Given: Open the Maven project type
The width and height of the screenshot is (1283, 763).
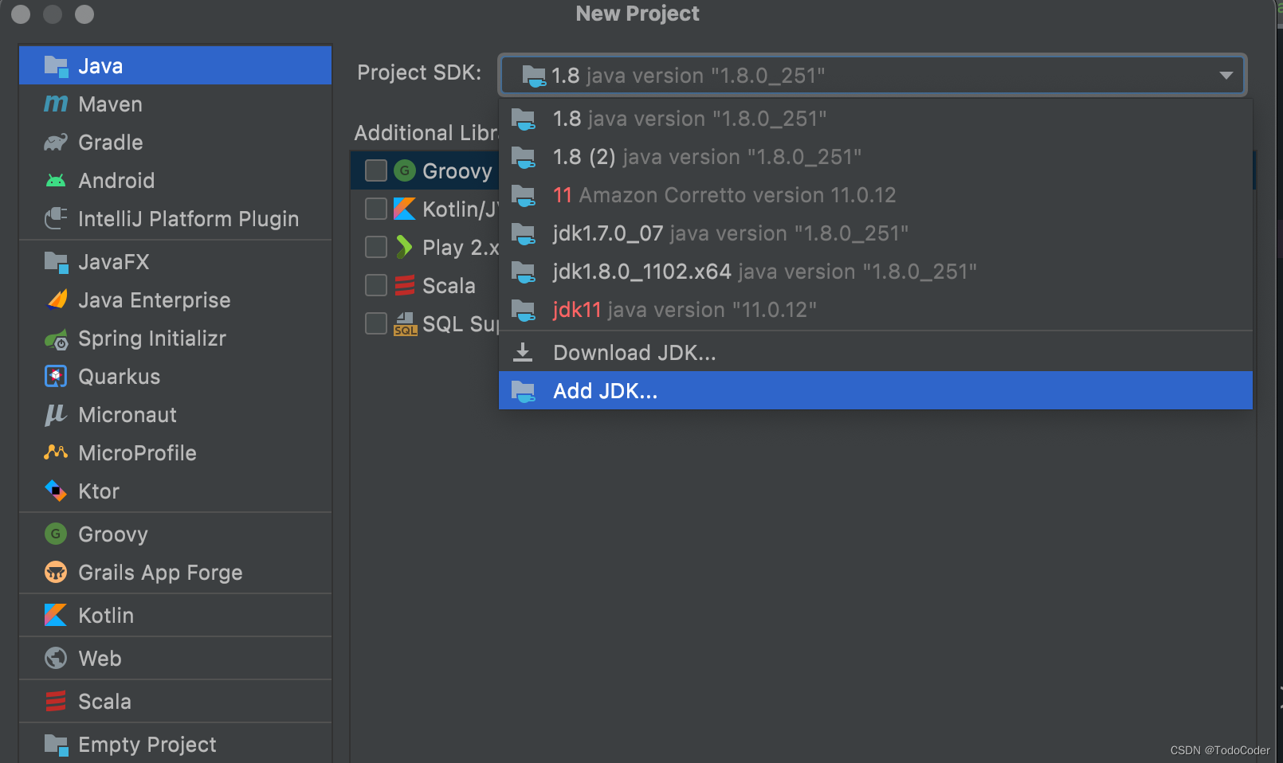Looking at the screenshot, I should click(x=175, y=104).
